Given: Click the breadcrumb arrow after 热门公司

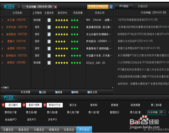Looking at the screenshot, I should (19, 7).
